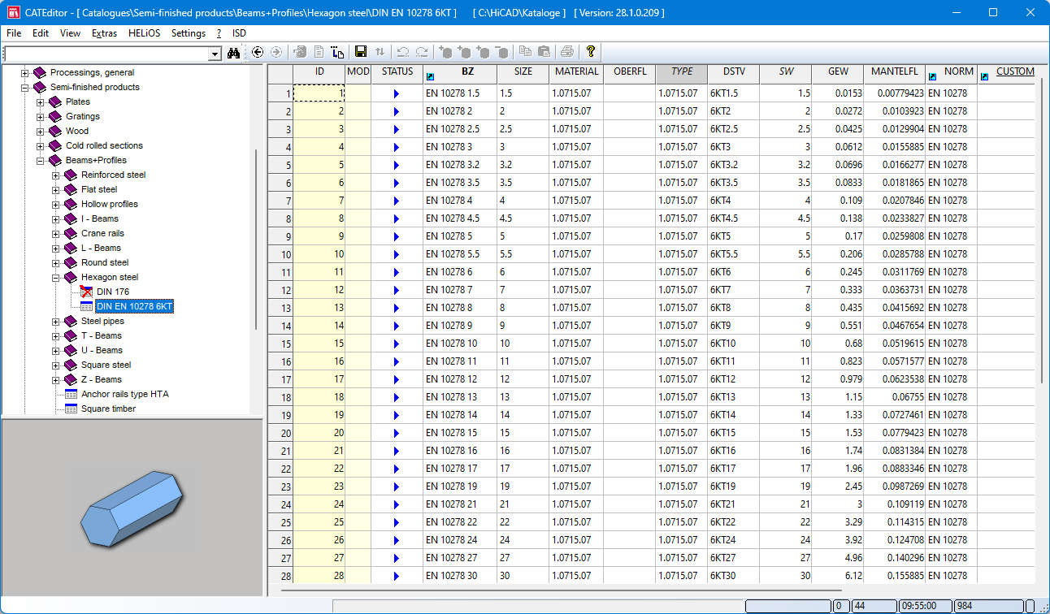Expand the Steel pipes node
Image resolution: width=1050 pixels, height=614 pixels.
[x=56, y=321]
